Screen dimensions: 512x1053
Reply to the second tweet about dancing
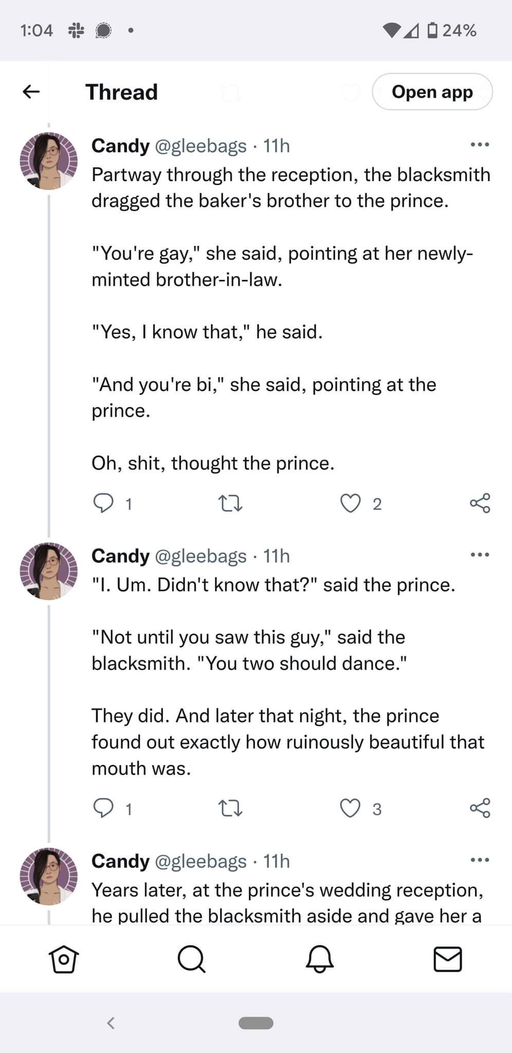pos(103,808)
